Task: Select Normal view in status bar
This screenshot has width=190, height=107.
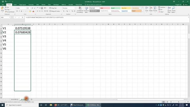Action: (164, 102)
